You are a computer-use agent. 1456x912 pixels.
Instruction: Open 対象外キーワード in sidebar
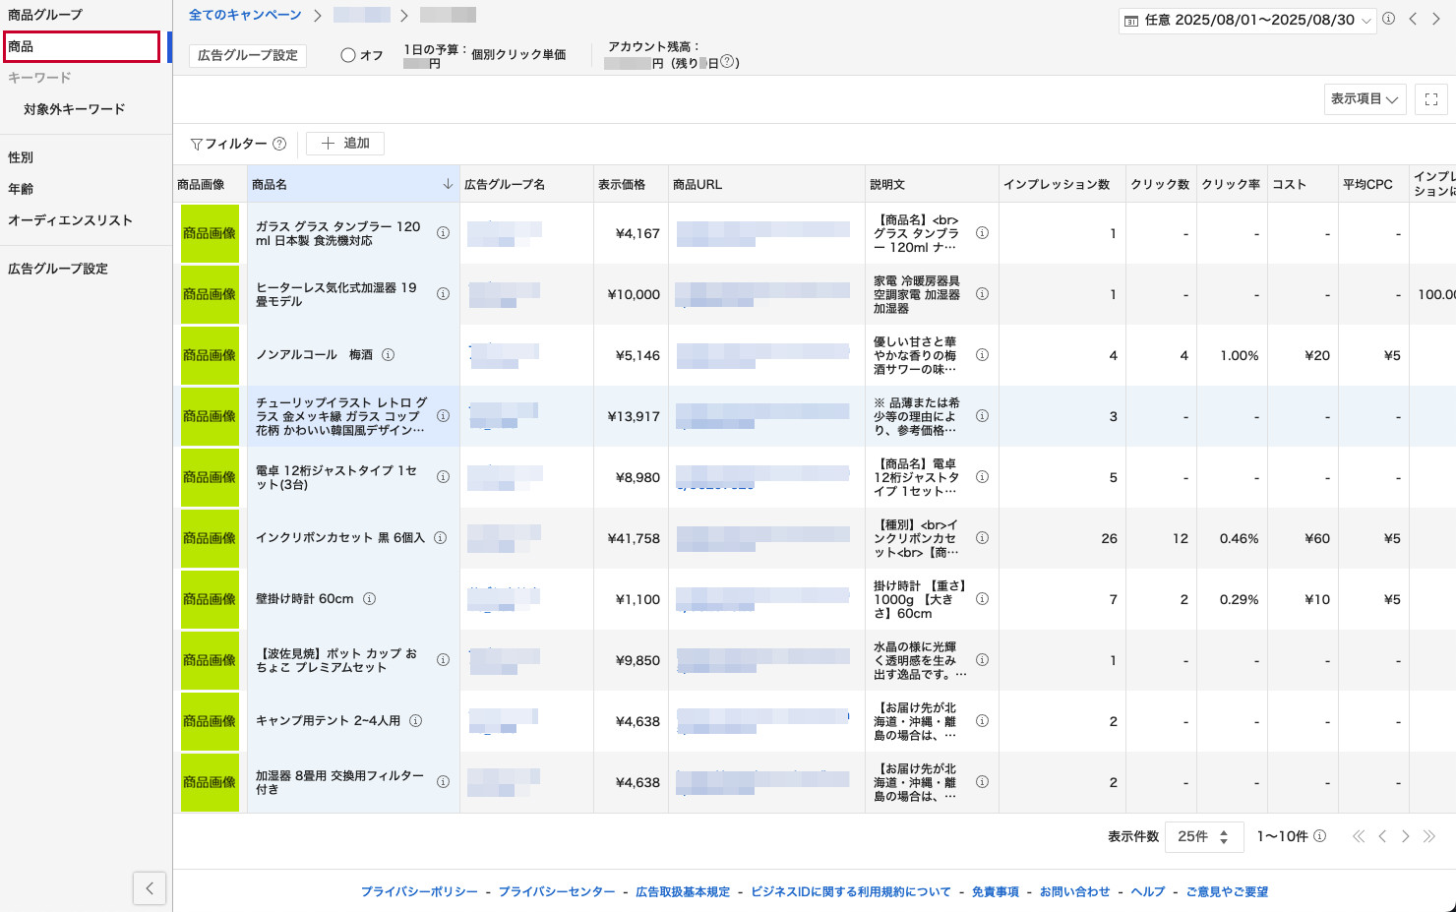(x=75, y=109)
